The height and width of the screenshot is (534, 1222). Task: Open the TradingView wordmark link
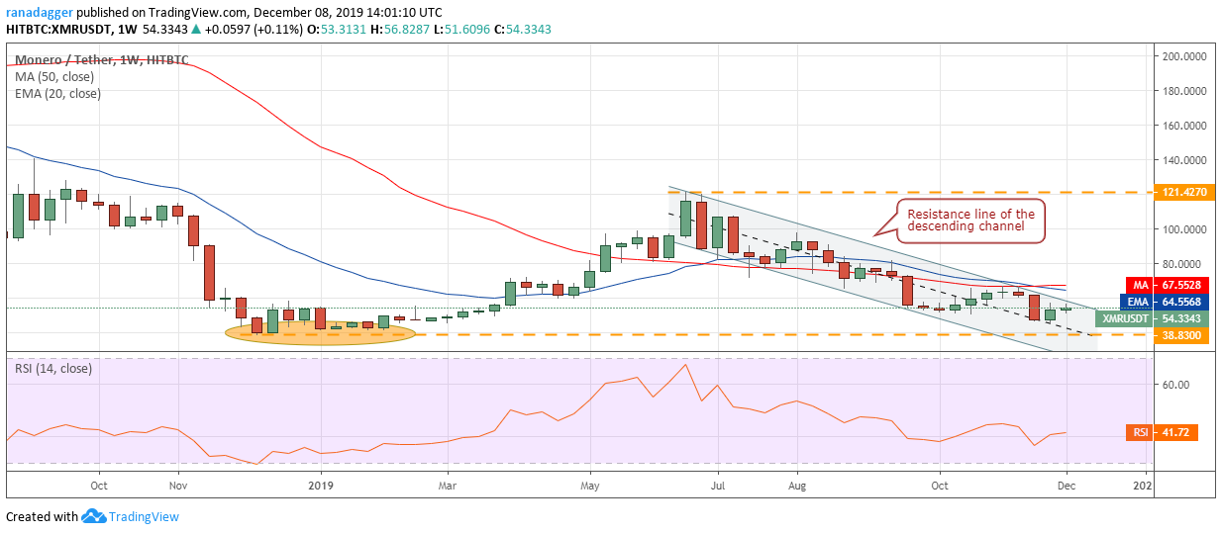point(145,516)
